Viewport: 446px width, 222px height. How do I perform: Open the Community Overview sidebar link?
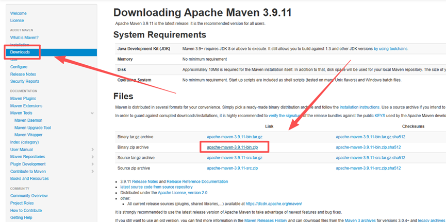coord(29,196)
